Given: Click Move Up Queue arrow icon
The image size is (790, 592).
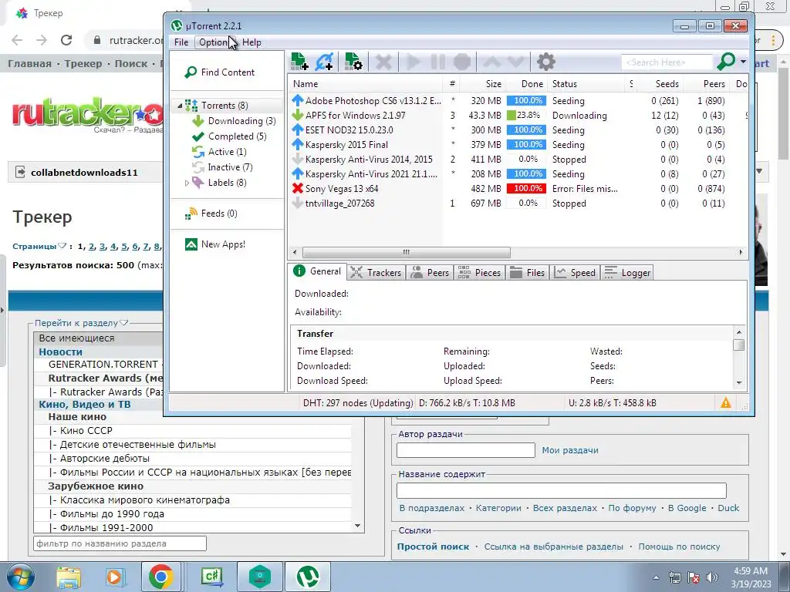Looking at the screenshot, I should (491, 62).
